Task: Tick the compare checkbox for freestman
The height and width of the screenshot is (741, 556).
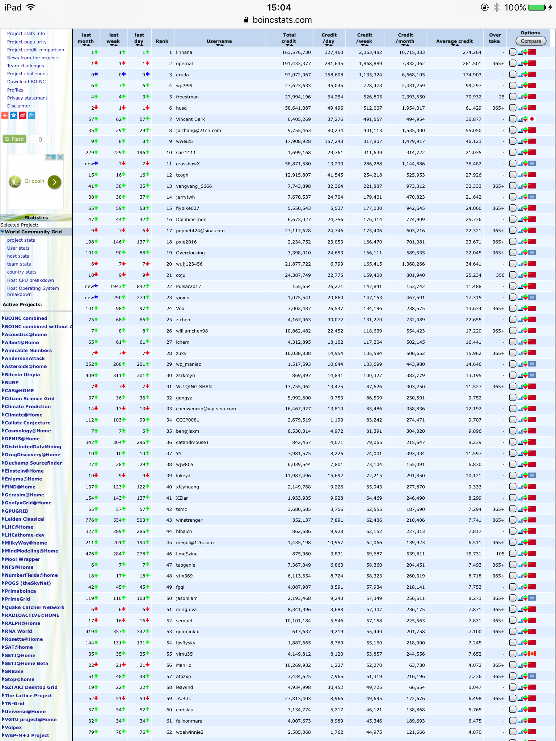Action: [513, 97]
